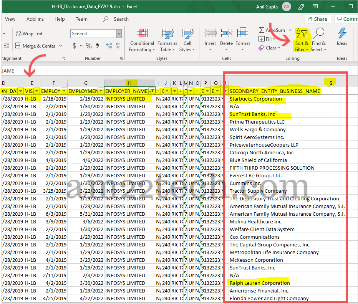Image resolution: width=358 pixels, height=304 pixels.
Task: Click the 5/31/2022 date cell
Action: click(x=86, y=214)
